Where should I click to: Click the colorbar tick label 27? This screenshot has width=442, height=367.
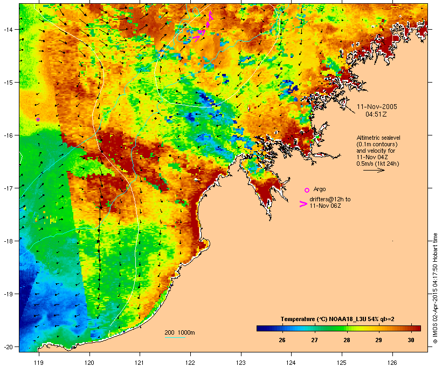pos(315,340)
